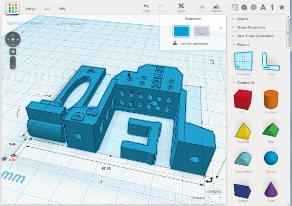This screenshot has height=206, width=292.
Task: Toggle Lock transformation
Action: [190, 44]
